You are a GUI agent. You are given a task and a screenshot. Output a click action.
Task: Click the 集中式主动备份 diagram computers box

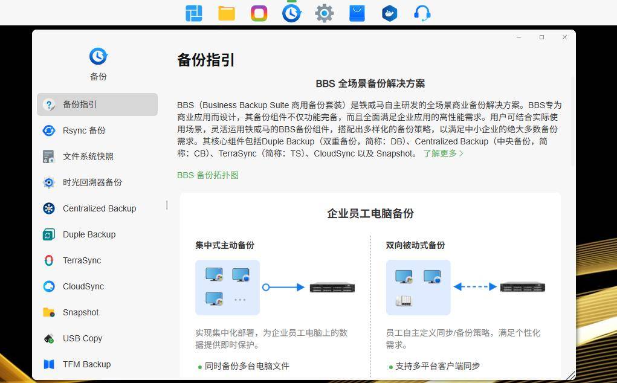(x=227, y=287)
